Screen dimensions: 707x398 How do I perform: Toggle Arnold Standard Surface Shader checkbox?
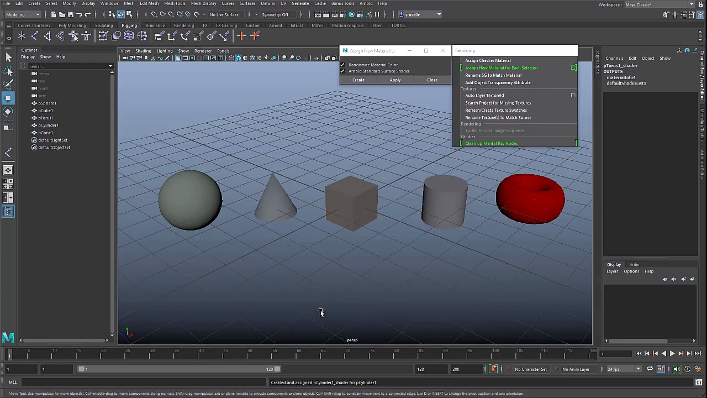(x=342, y=71)
